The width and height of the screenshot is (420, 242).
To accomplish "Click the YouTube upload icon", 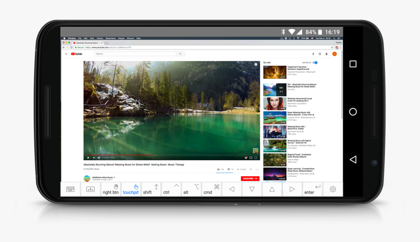I will pyautogui.click(x=313, y=54).
